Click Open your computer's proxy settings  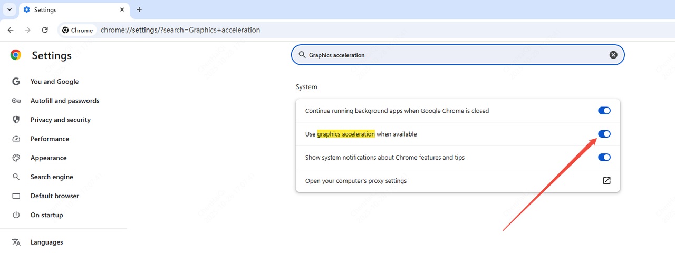pos(356,181)
